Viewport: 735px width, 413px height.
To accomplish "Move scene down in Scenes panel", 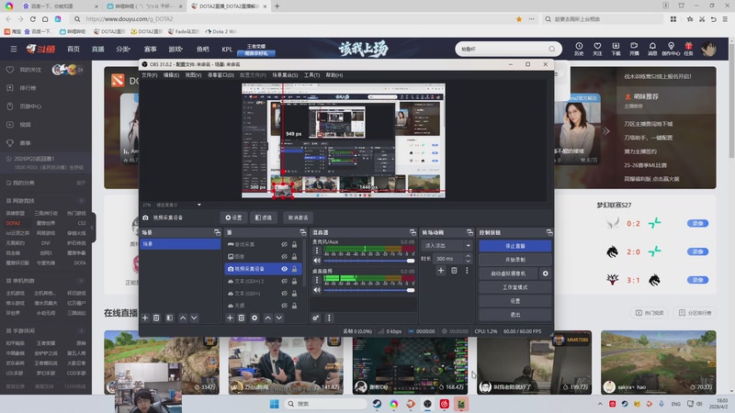I will pyautogui.click(x=194, y=318).
